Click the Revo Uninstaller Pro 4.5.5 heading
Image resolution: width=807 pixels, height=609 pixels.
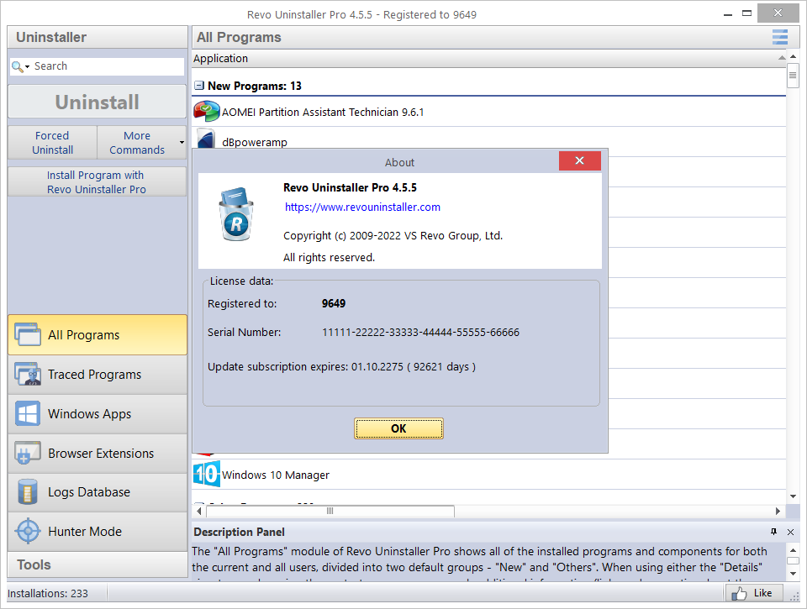click(350, 188)
